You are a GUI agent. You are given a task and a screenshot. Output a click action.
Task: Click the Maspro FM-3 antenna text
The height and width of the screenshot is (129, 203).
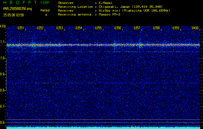tap(109, 15)
